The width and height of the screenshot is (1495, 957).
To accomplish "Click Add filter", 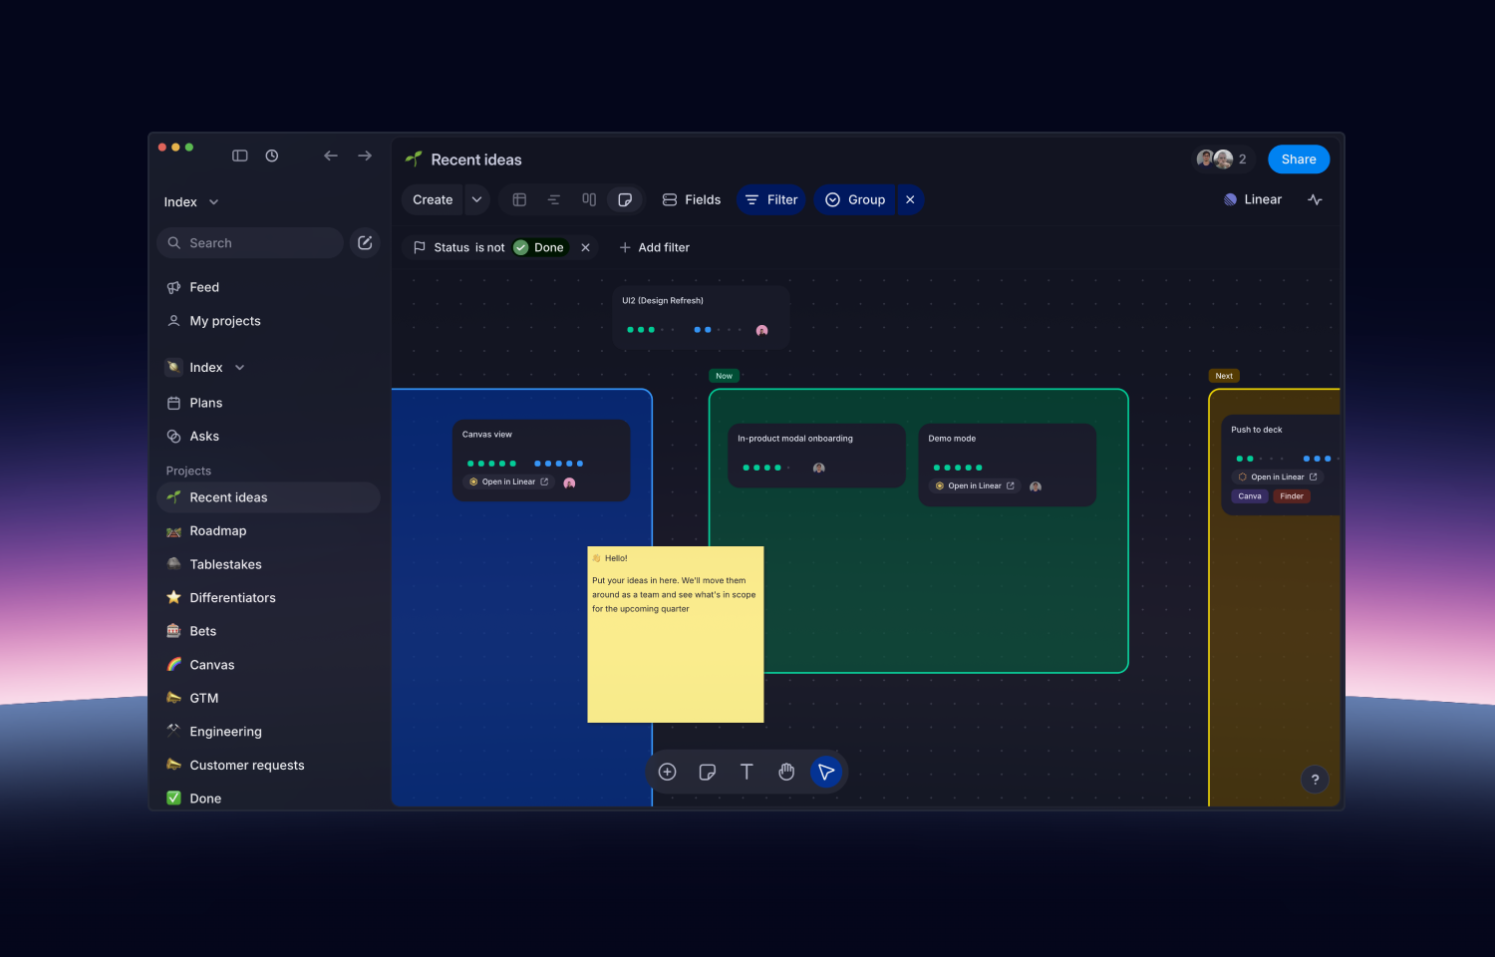I will pyautogui.click(x=654, y=247).
